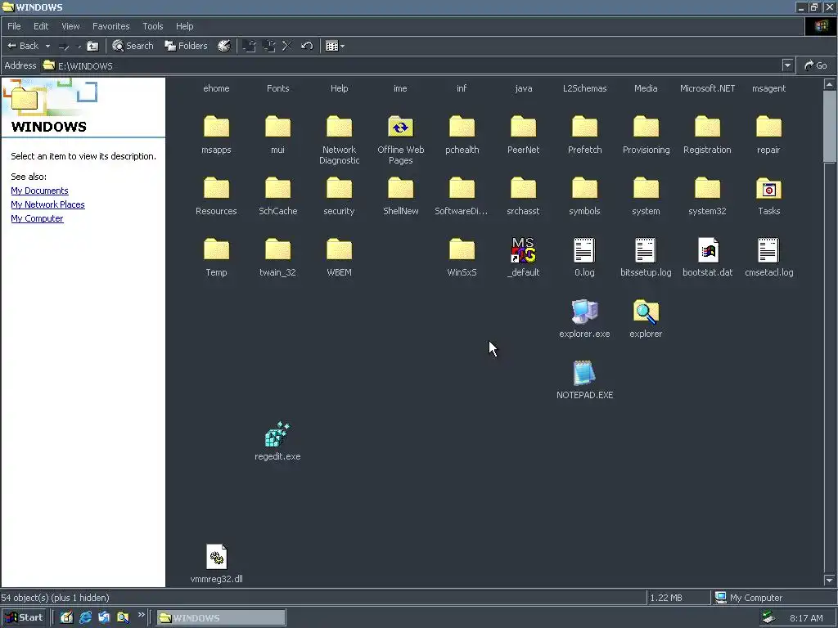Image resolution: width=838 pixels, height=628 pixels.
Task: Open the File menu
Action: 14,26
